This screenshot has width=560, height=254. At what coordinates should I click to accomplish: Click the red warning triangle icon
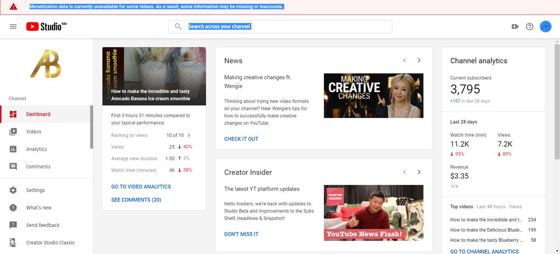click(13, 7)
